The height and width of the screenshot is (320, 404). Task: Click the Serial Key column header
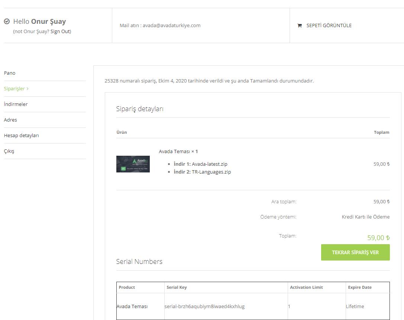coord(177,287)
